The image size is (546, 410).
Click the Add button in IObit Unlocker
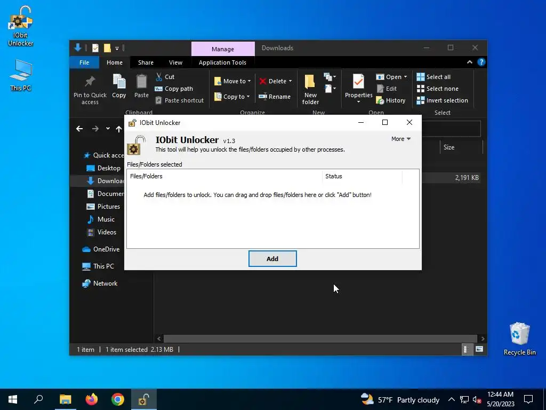pos(272,259)
